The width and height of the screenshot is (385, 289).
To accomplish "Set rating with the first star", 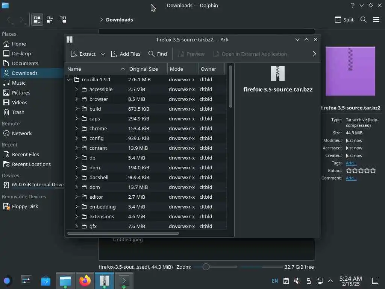I will [x=349, y=170].
